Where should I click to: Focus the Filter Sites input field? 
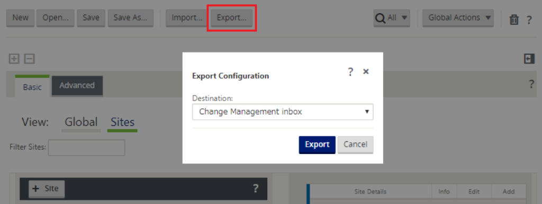tap(86, 148)
